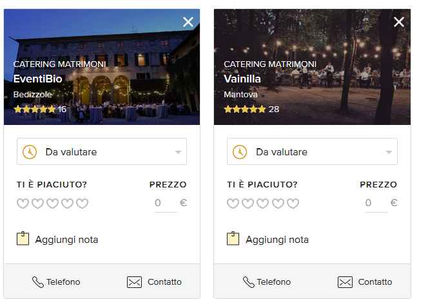Screen dimensions: 428x306
Task: Expand the Vainilla "Da valutare" status dropdown
Action: tap(312, 152)
